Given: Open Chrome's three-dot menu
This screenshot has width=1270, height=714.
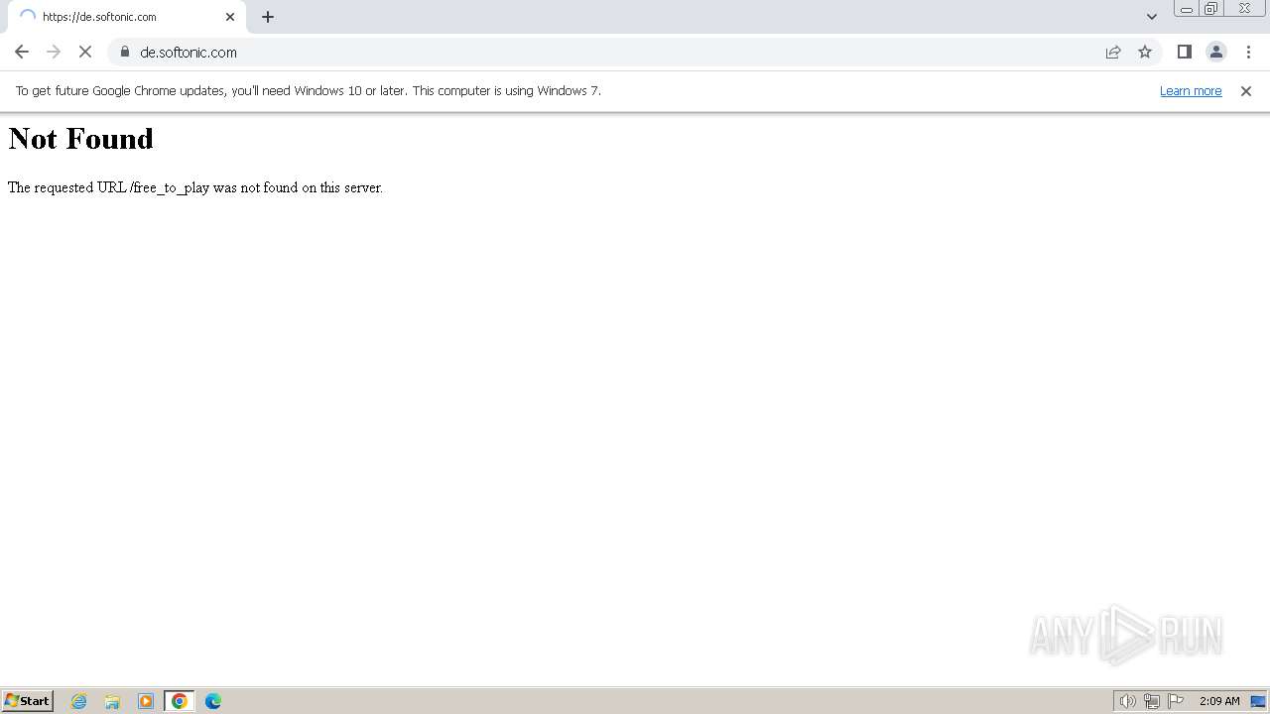Looking at the screenshot, I should 1248,52.
